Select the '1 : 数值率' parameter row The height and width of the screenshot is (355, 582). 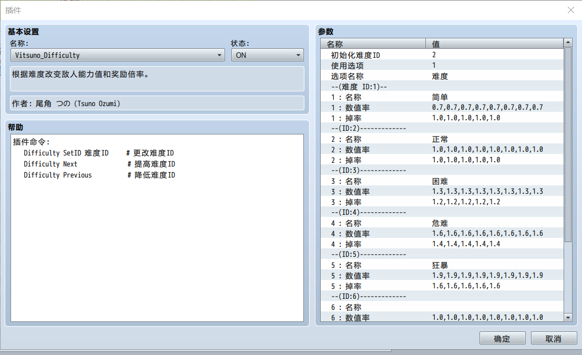(x=442, y=108)
